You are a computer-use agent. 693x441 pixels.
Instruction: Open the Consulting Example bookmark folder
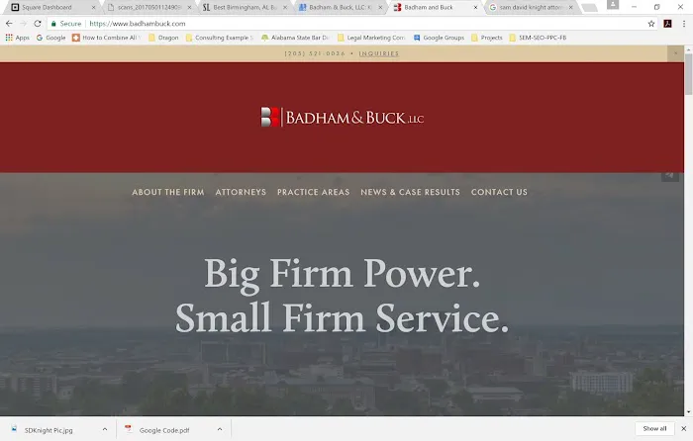pos(219,38)
